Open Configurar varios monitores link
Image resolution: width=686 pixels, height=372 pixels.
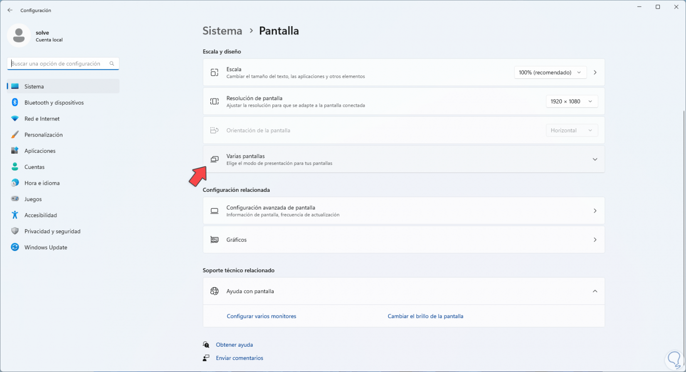(x=262, y=316)
